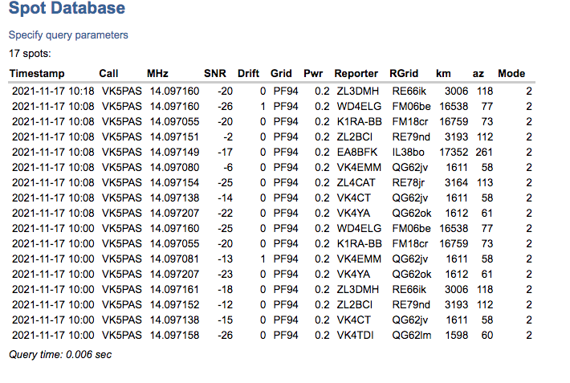Select the frequency value 14.097080
570x383 pixels.
(x=174, y=167)
